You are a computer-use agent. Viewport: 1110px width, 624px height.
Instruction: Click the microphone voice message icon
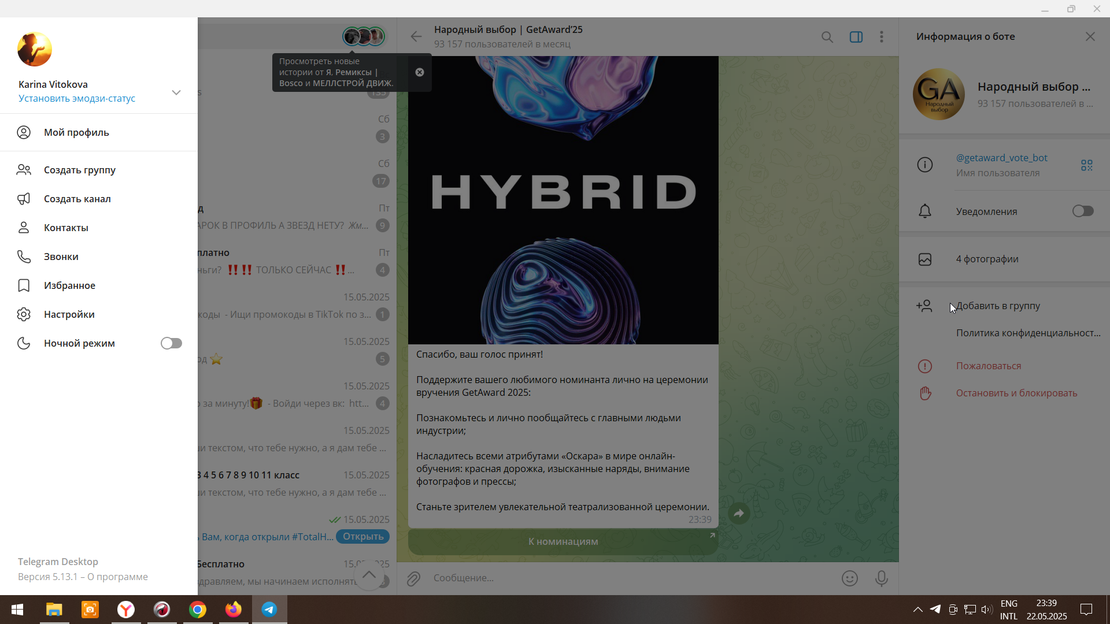coord(881,578)
